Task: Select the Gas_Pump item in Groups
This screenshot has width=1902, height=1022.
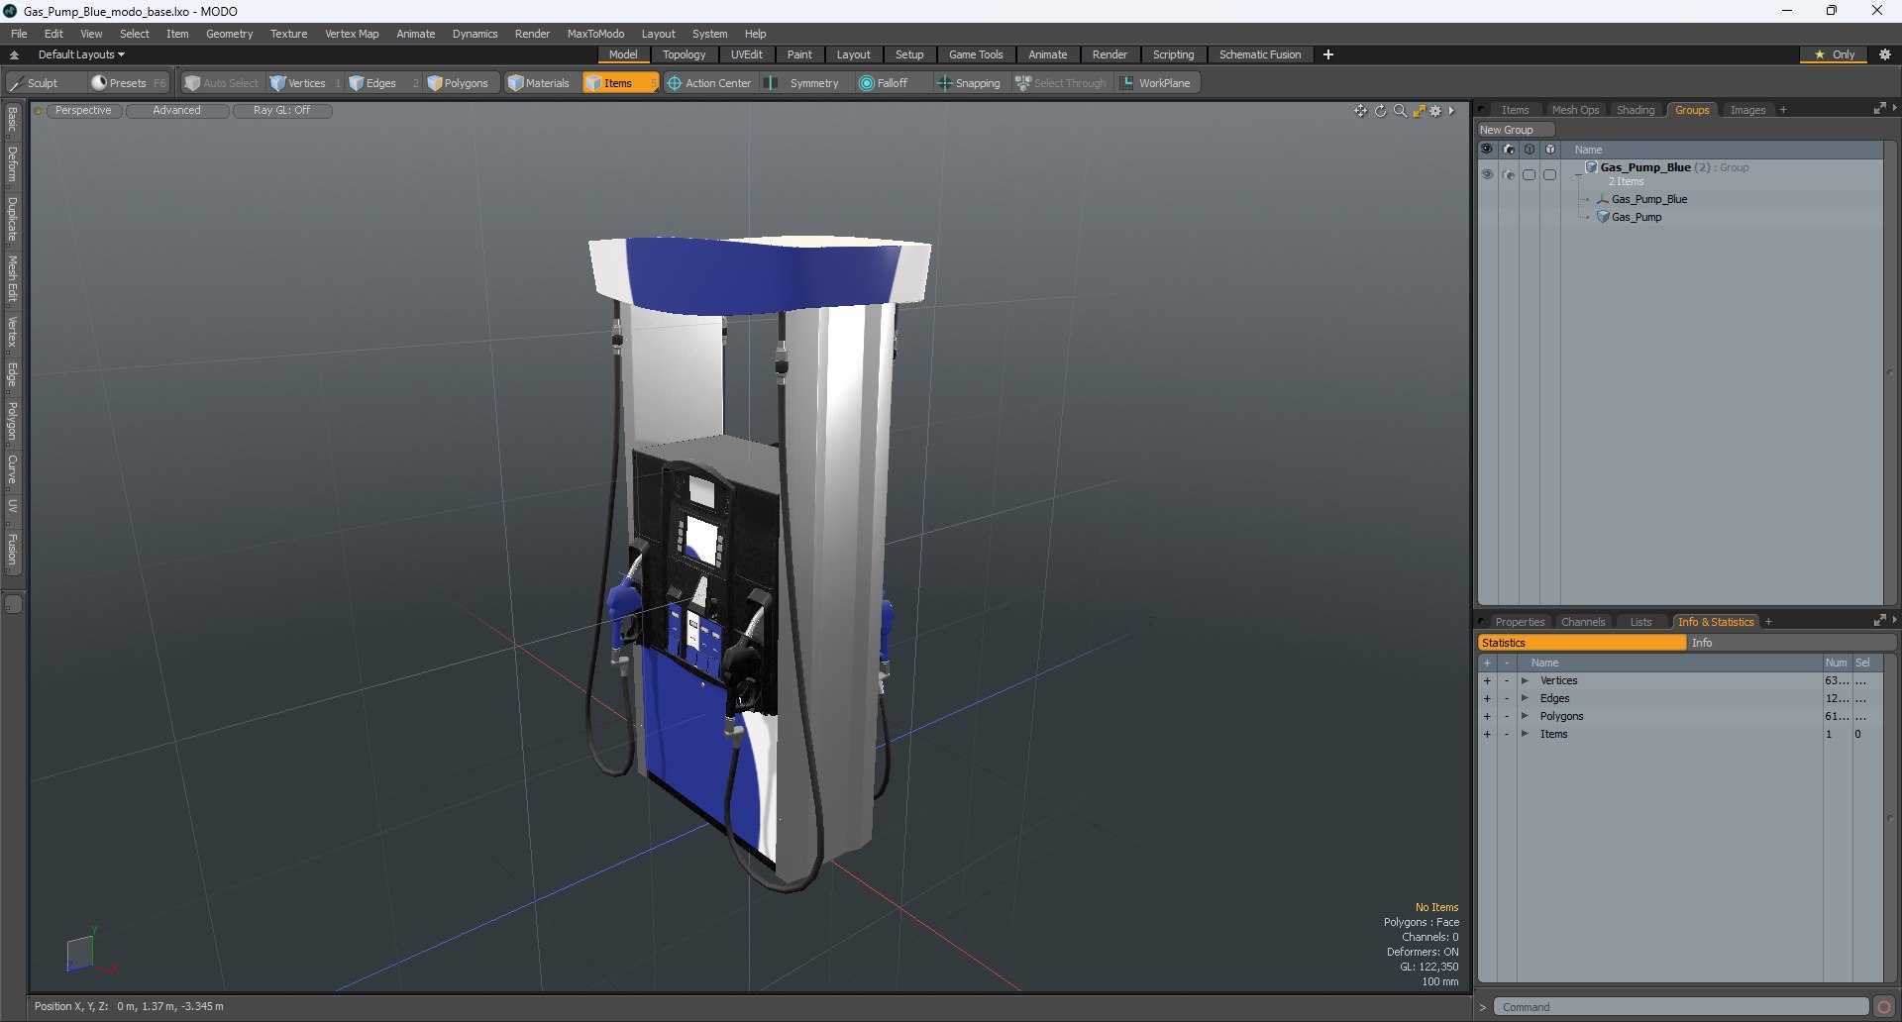Action: 1637,217
